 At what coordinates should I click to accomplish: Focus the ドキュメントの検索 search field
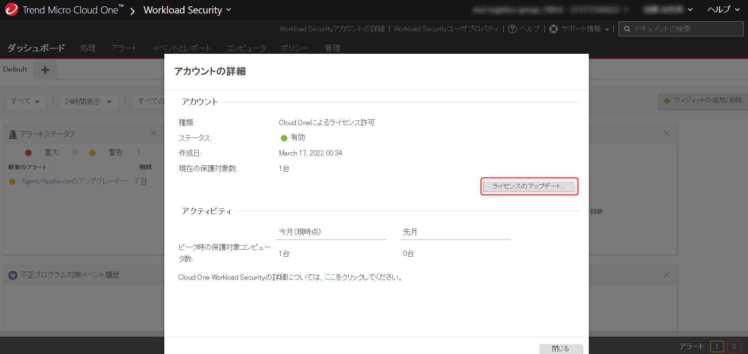(x=681, y=29)
